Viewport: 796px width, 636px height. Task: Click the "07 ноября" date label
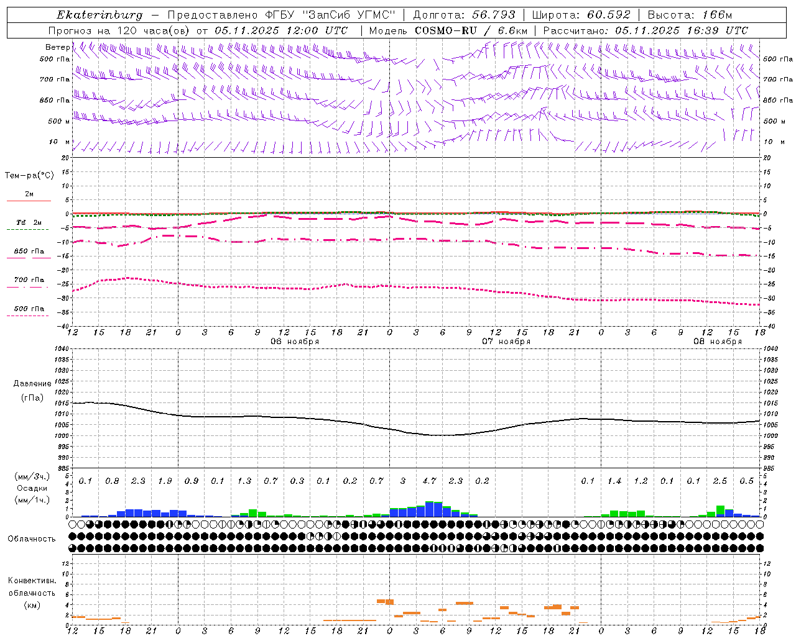point(506,342)
